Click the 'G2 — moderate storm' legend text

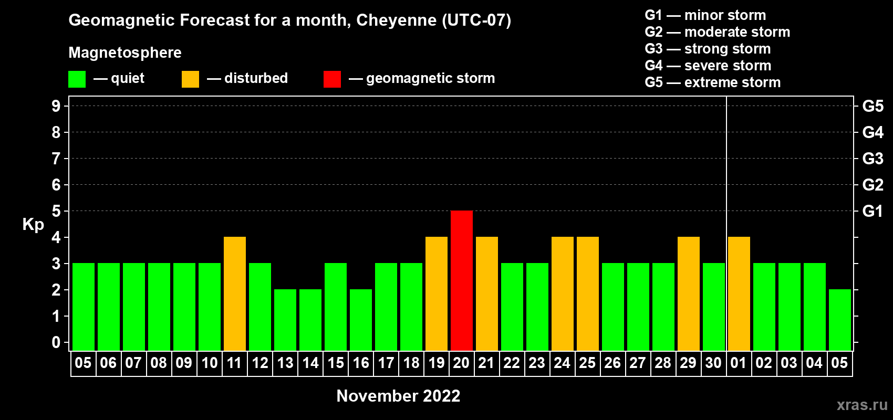click(718, 32)
